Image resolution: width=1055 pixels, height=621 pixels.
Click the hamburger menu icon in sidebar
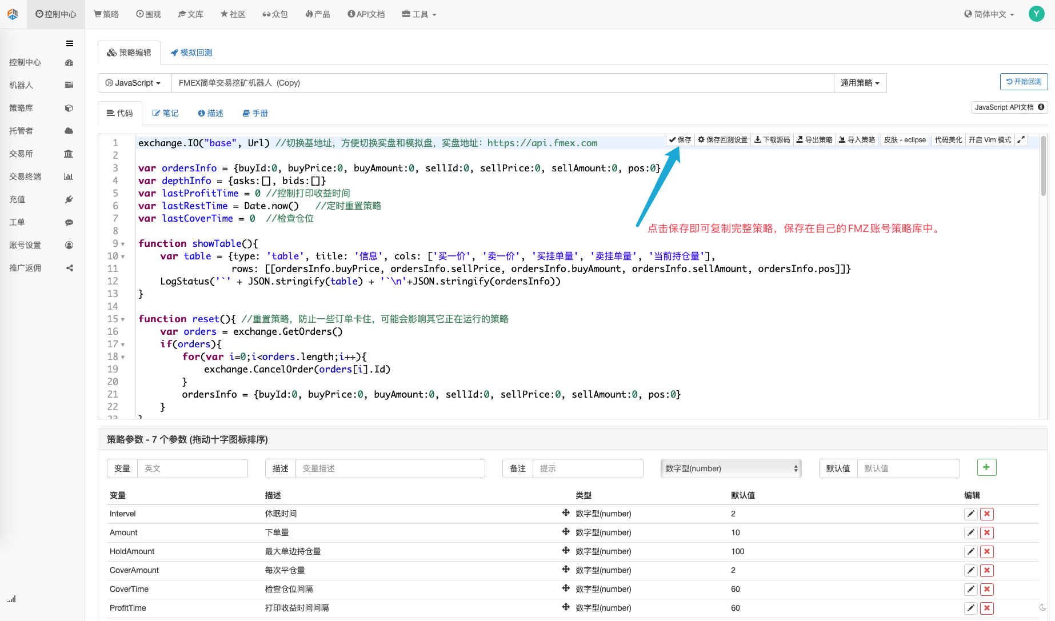70,43
